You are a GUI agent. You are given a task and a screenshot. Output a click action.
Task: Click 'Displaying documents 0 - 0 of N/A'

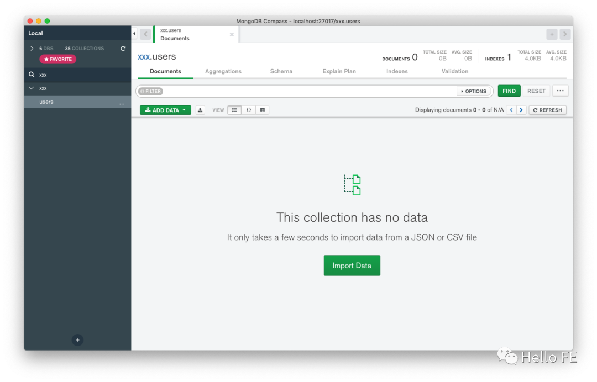coord(459,110)
